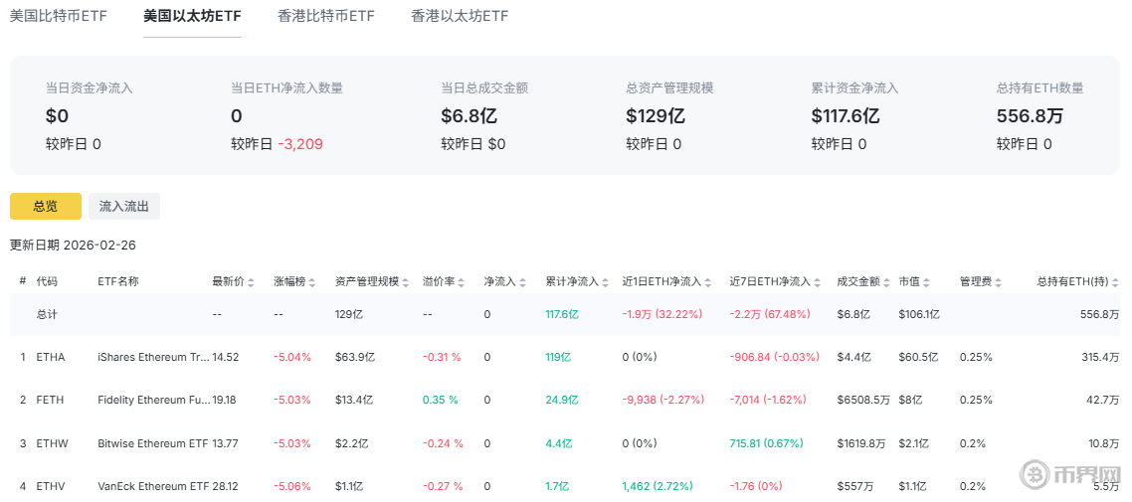Click 当日资金净流入 value $0
The height and width of the screenshot is (502, 1132).
click(x=57, y=116)
